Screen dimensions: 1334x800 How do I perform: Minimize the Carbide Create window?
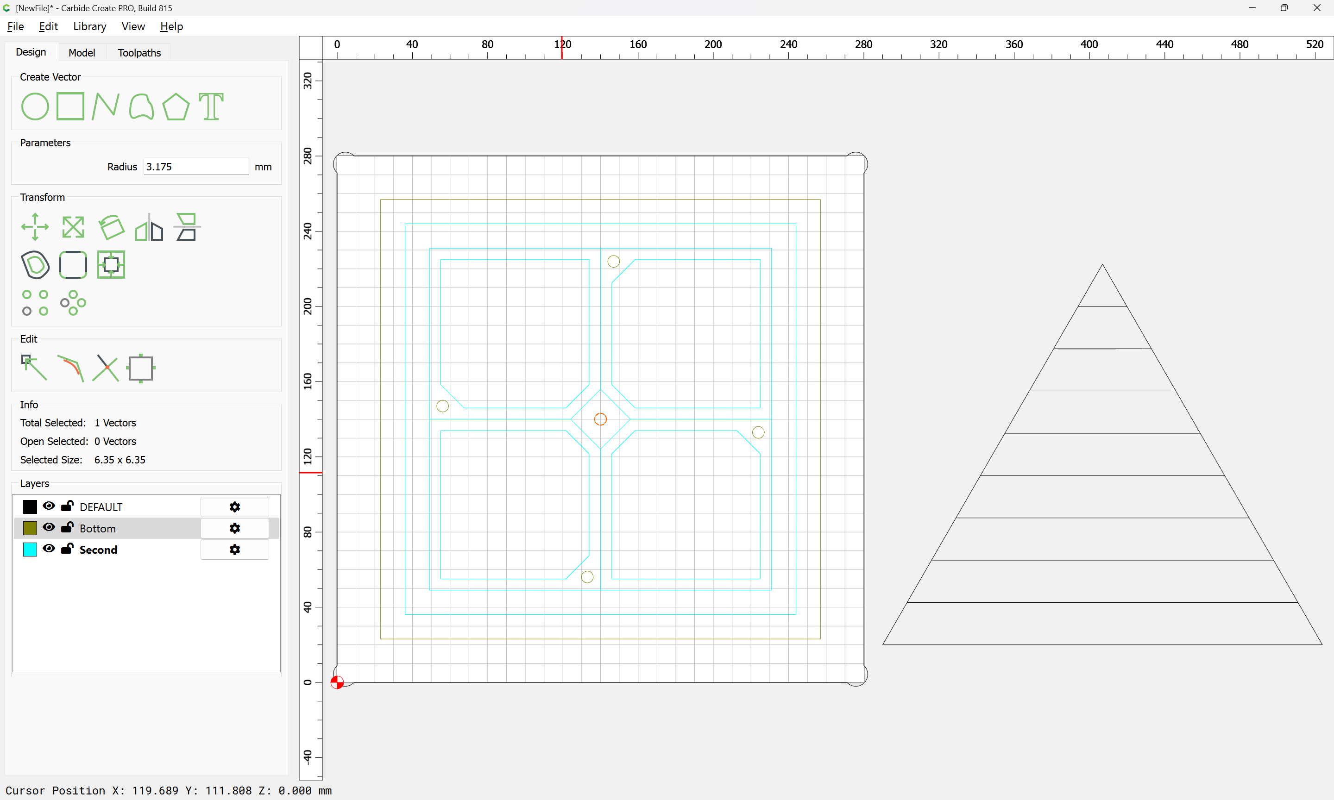1252,8
